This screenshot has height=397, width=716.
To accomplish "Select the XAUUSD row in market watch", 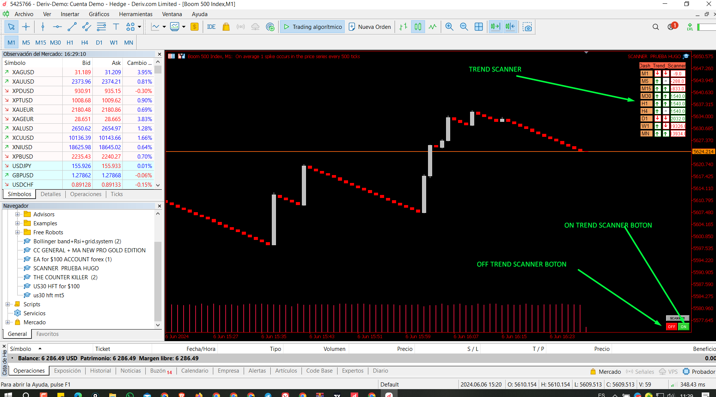I will (78, 81).
